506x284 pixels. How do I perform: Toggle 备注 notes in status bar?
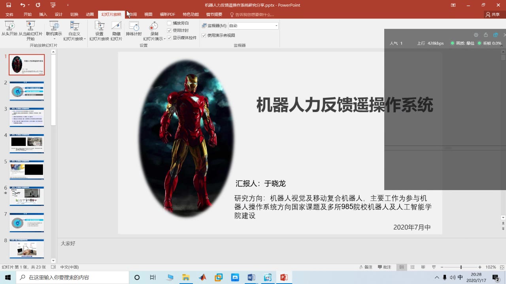(366, 267)
